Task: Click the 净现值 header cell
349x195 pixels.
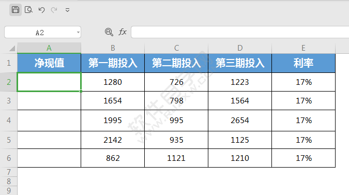Action: click(x=49, y=63)
